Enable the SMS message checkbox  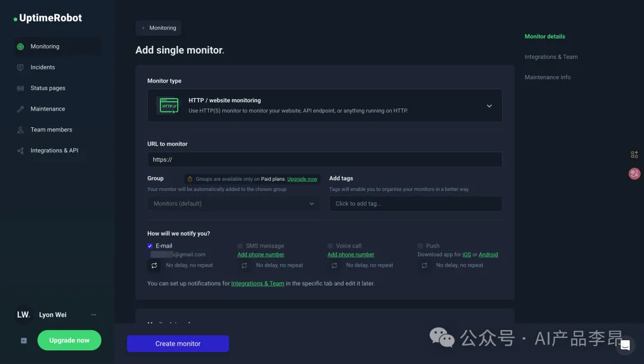(240, 246)
